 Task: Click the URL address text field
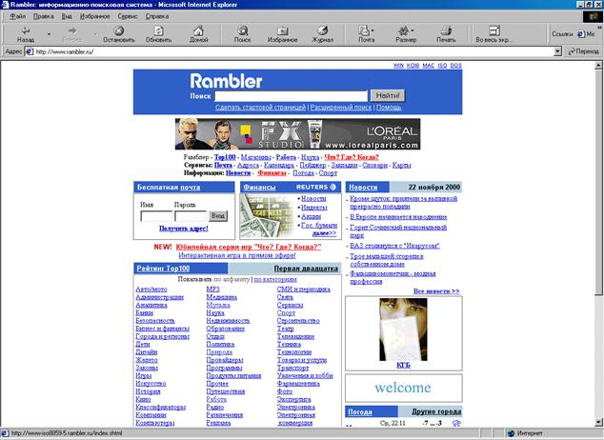[293, 51]
